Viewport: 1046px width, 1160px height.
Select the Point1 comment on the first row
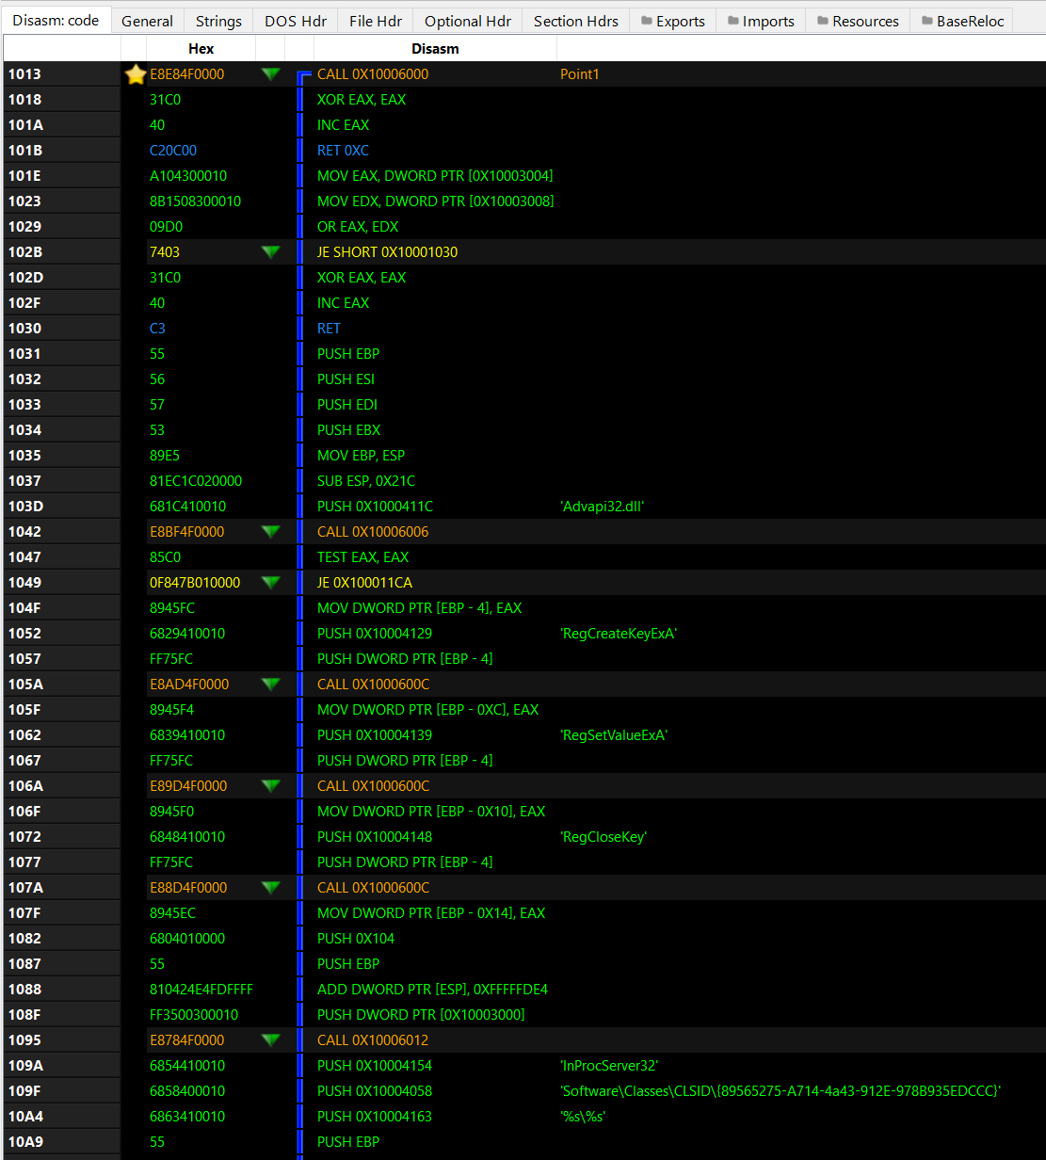pos(579,74)
